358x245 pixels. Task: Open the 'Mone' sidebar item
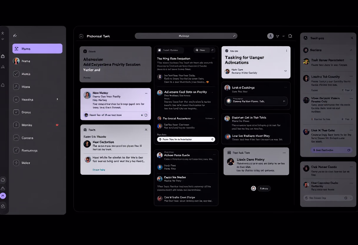pyautogui.click(x=37, y=87)
